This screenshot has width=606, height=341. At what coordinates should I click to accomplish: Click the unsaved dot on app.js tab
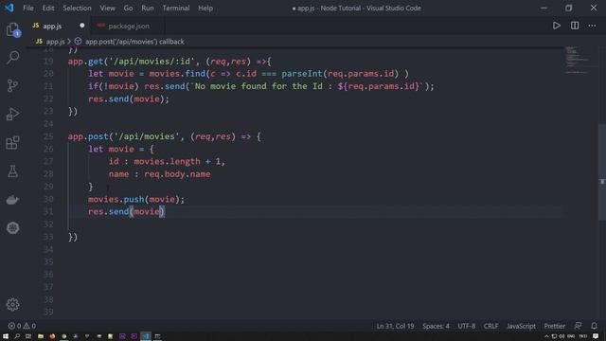(82, 26)
